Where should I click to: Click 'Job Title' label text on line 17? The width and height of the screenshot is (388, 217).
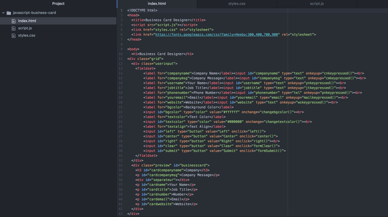click(x=197, y=88)
